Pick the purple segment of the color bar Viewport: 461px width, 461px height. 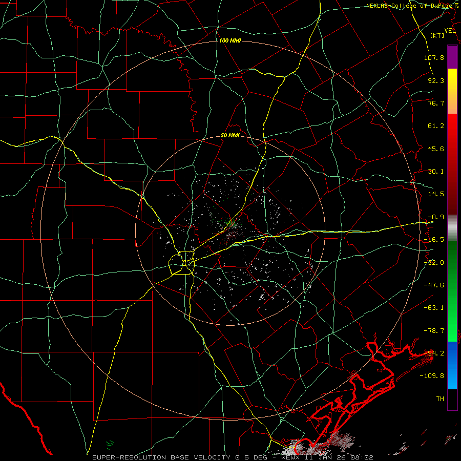click(452, 57)
